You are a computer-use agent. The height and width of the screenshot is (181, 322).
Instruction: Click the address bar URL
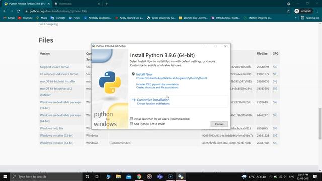click(x=58, y=11)
